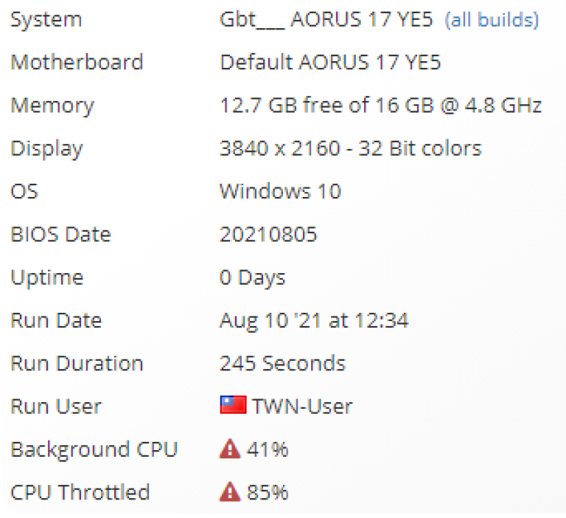Click the 245 Seconds run duration
The image size is (566, 518).
pos(283,363)
